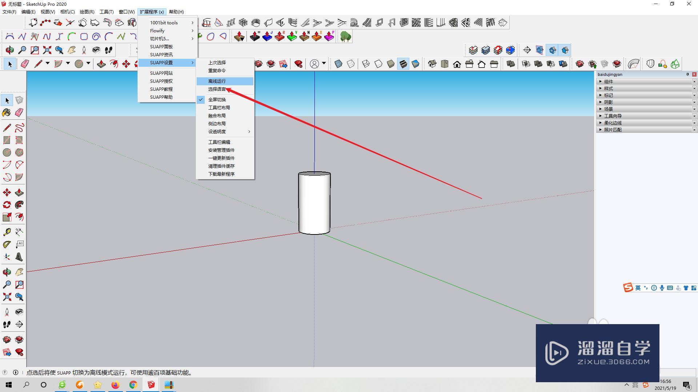
Task: Click the status bar info circle icon
Action: click(x=16, y=372)
